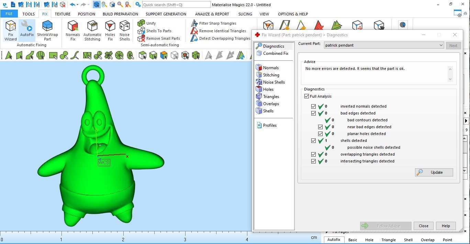Open the POSITION ribbon tab
The width and height of the screenshot is (470, 244).
87,14
